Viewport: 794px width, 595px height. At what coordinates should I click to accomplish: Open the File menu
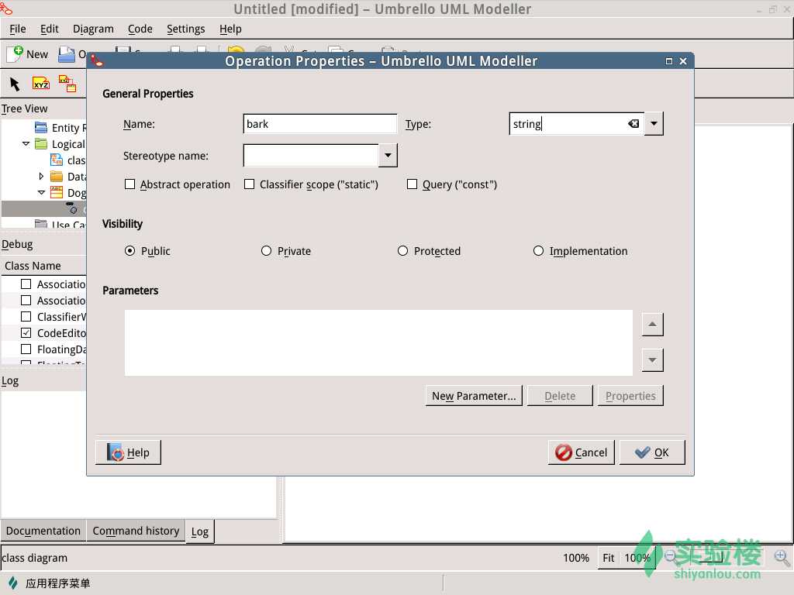[18, 29]
